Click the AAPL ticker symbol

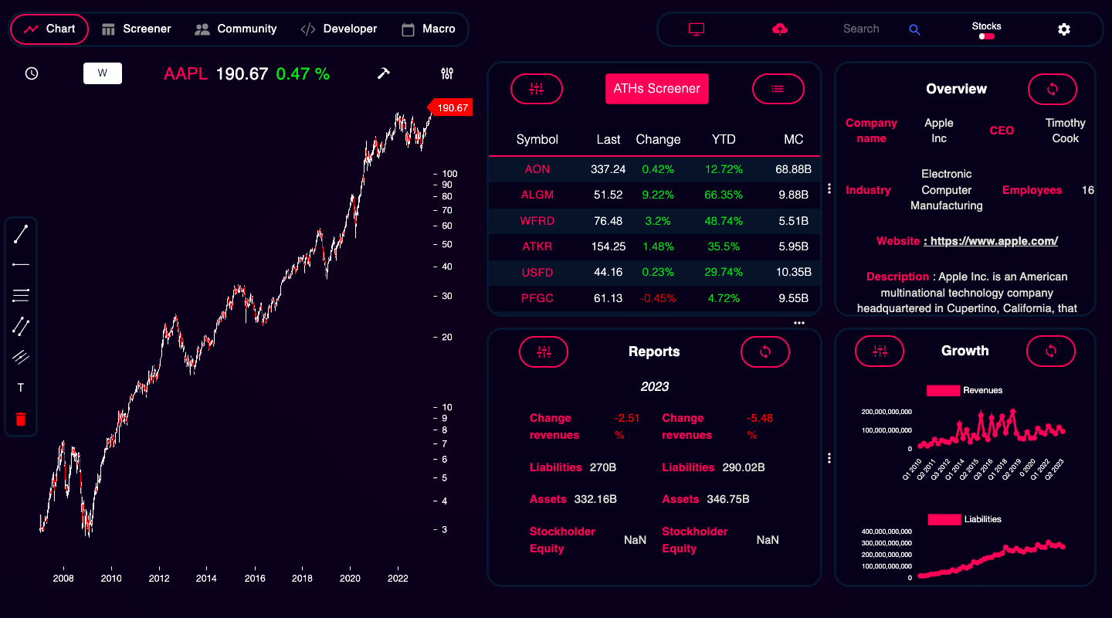(185, 73)
